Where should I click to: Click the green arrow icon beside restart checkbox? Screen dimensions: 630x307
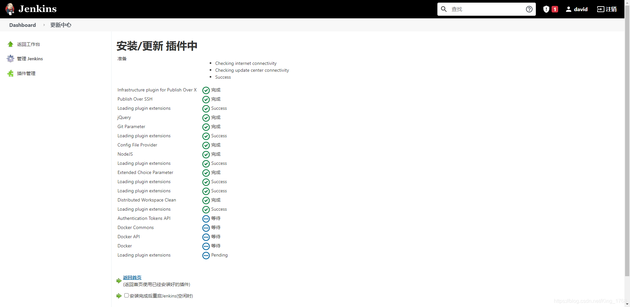[x=119, y=296]
